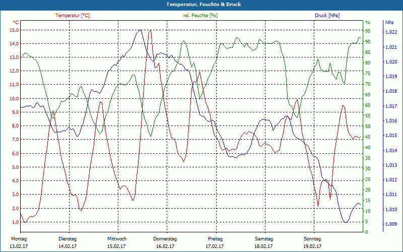Screen dimensions: 403x252
Task: Click the 'Samstag' day label
Action: (x=263, y=239)
